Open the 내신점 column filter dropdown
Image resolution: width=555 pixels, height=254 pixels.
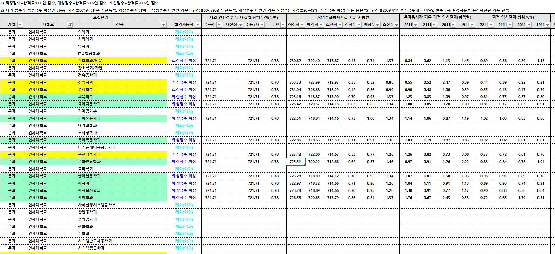tap(240, 25)
